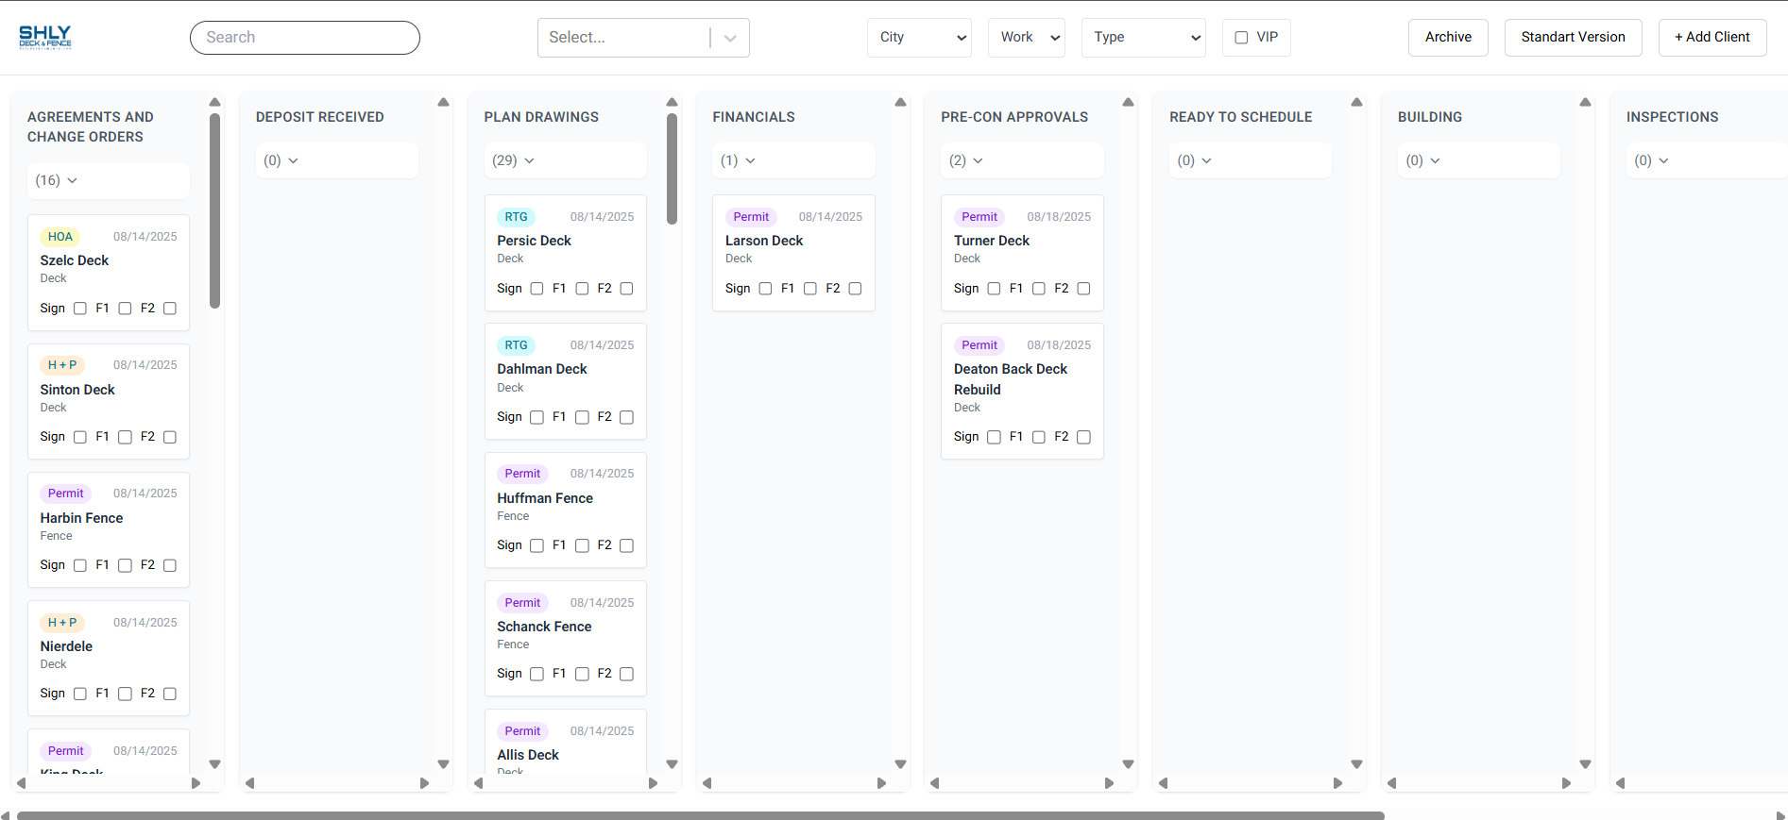Click the down arrow of Agreements column scrollbar
Image resolution: width=1788 pixels, height=820 pixels.
(x=214, y=764)
